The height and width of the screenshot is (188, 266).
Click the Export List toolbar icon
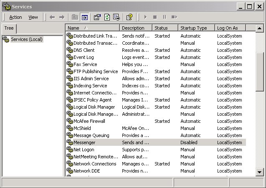117,17
